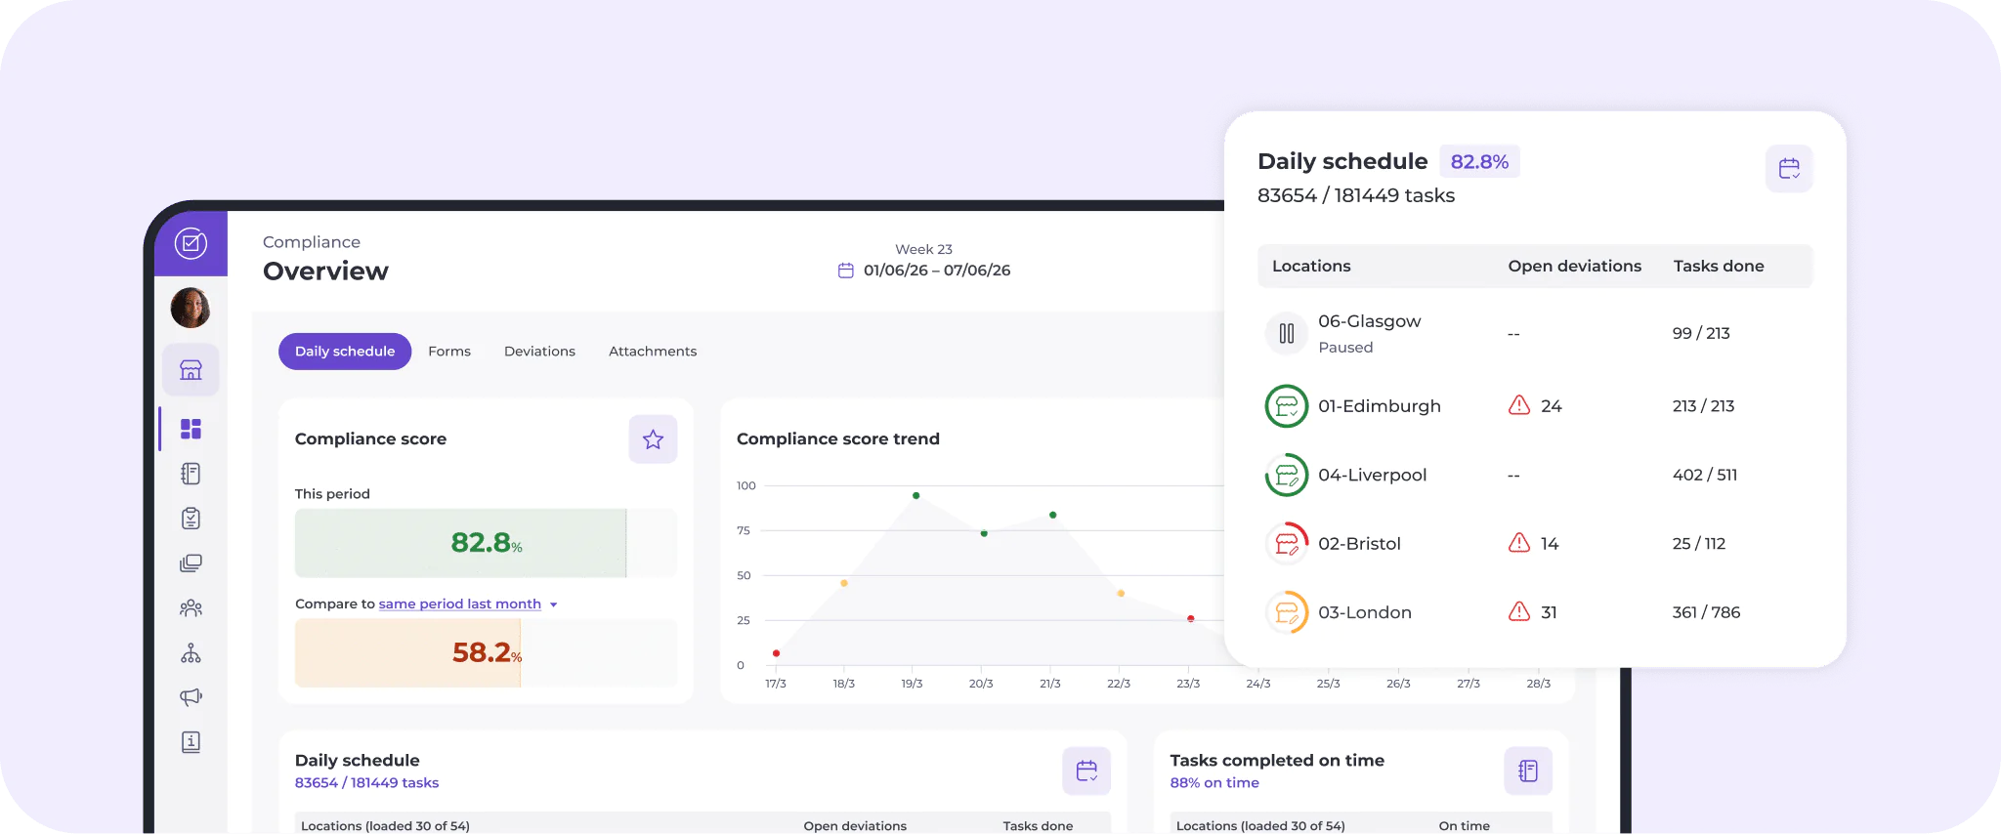Open the user profile avatar
2001x834 pixels.
(x=191, y=308)
